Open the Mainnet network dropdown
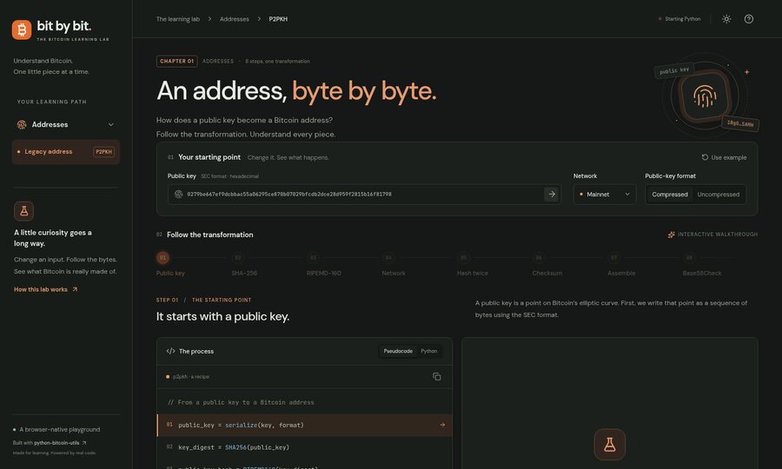This screenshot has width=782, height=469. tap(605, 195)
